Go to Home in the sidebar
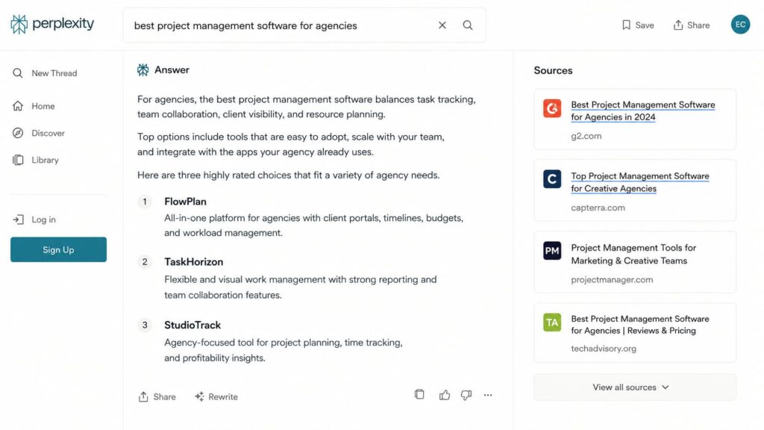This screenshot has height=430, width=764. coord(34,106)
